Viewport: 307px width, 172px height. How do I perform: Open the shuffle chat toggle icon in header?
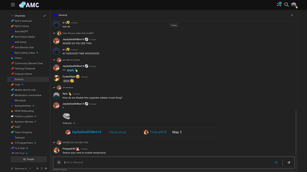click(279, 4)
